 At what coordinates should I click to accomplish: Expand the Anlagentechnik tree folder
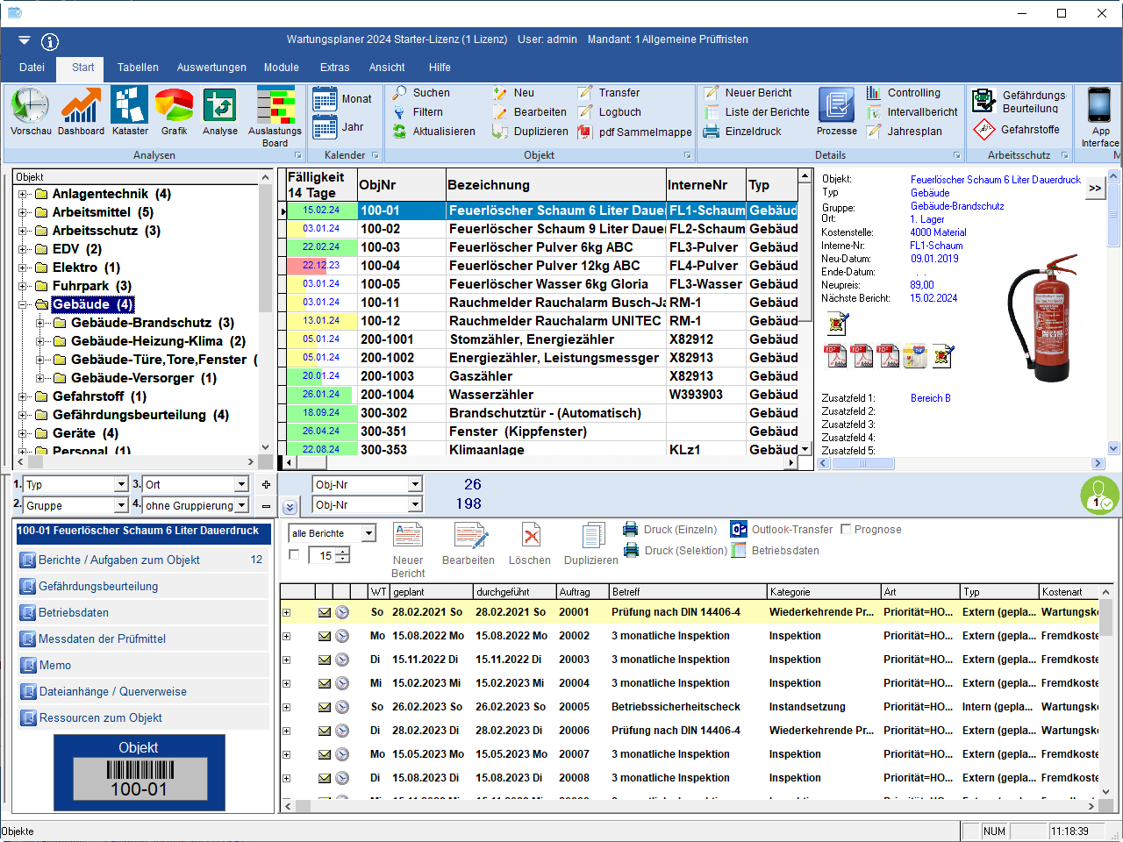coord(24,194)
